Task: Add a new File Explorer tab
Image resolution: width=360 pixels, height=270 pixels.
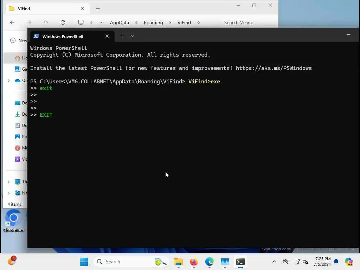Action: [98, 9]
